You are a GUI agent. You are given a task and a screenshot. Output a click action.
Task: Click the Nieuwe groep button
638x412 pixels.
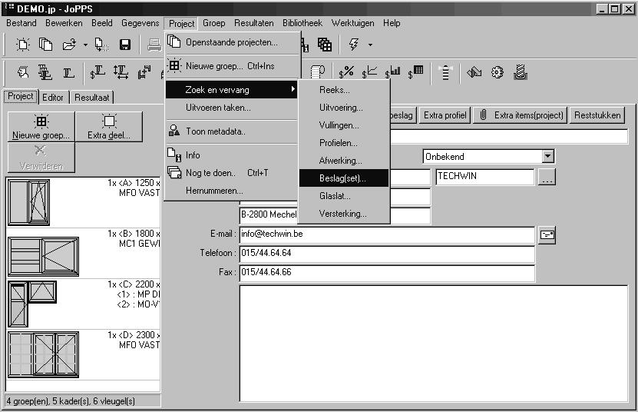click(41, 127)
